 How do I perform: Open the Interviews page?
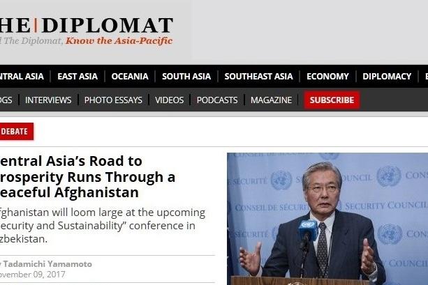coord(48,100)
